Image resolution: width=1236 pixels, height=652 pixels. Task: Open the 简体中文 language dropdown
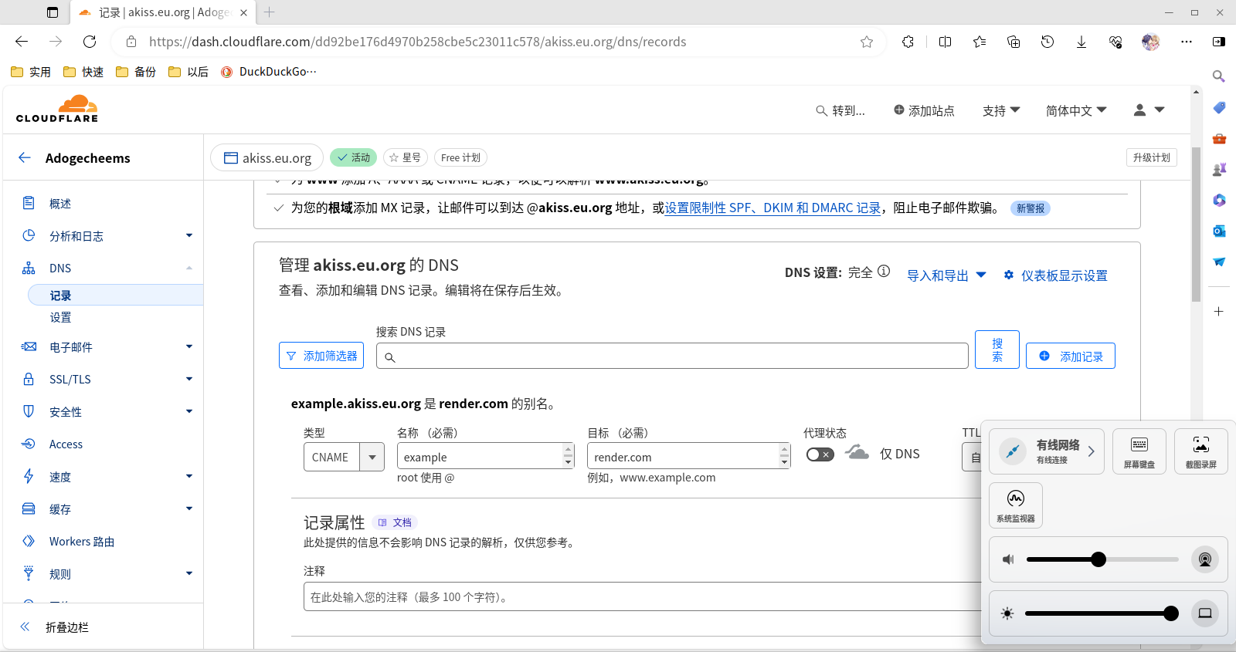(1076, 110)
